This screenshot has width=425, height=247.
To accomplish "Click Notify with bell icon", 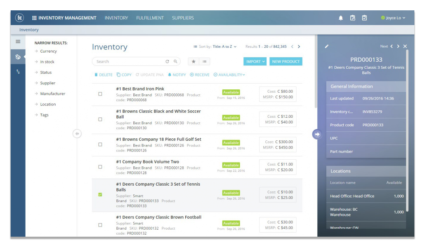I will (177, 75).
